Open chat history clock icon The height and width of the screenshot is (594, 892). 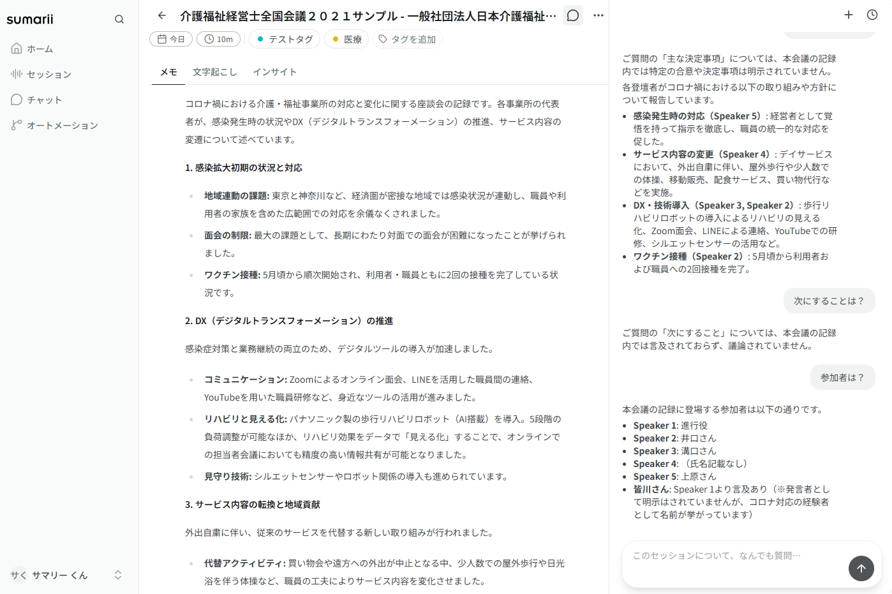point(872,15)
